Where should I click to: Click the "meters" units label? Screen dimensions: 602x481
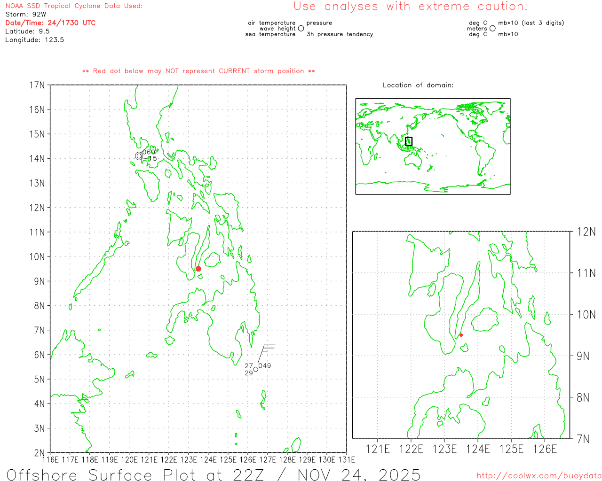(x=477, y=29)
